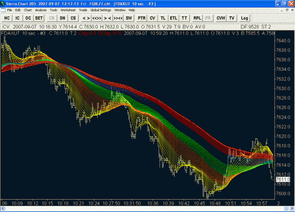Click the 'DChg:-37.5' text in chart header
295x212 pixels.
click(110, 34)
